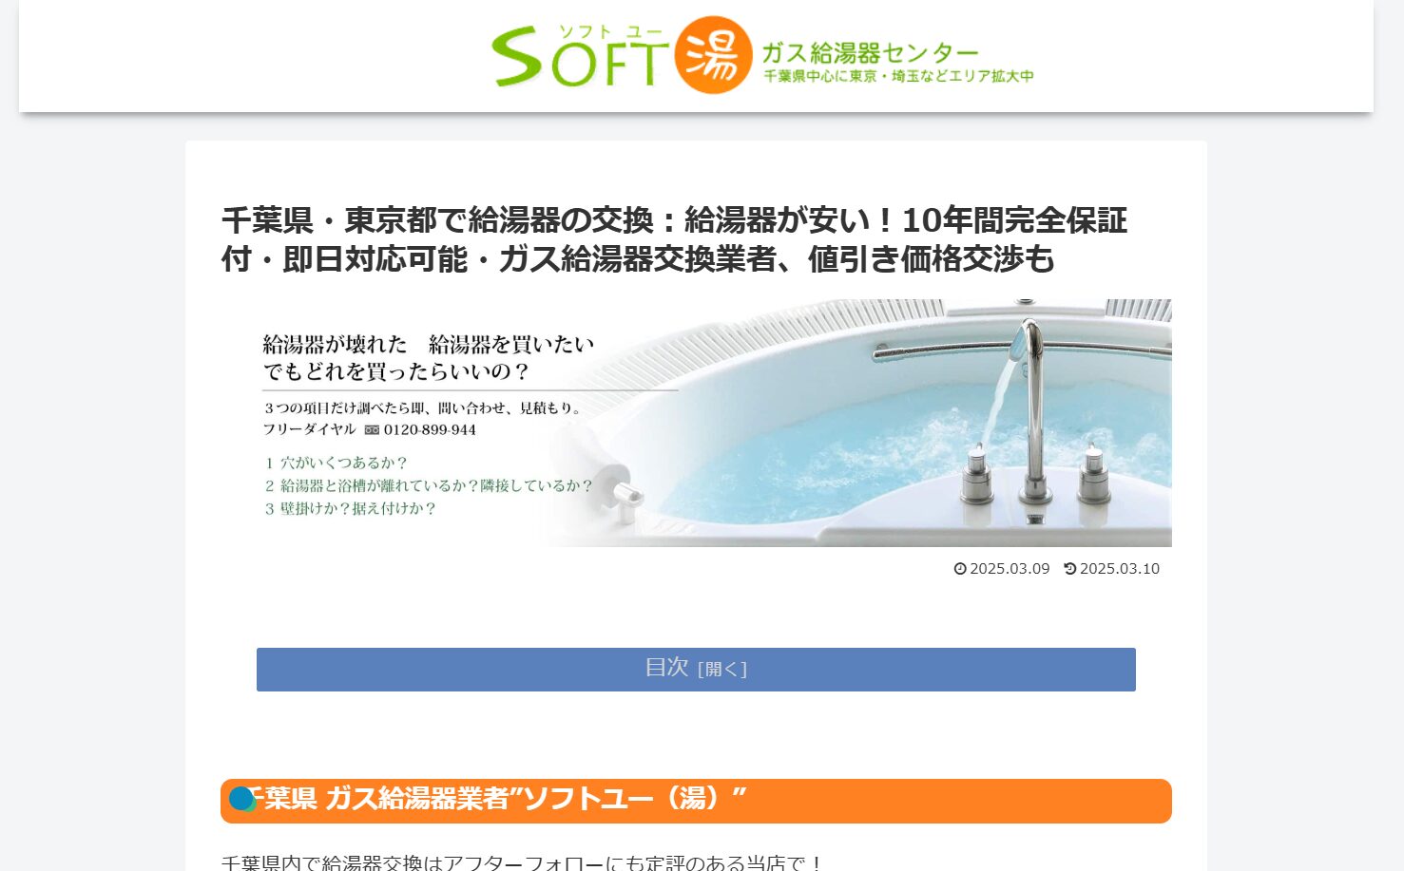Select the published date 2025.03.09
Viewport: 1404px width, 871px height.
coord(1010,569)
